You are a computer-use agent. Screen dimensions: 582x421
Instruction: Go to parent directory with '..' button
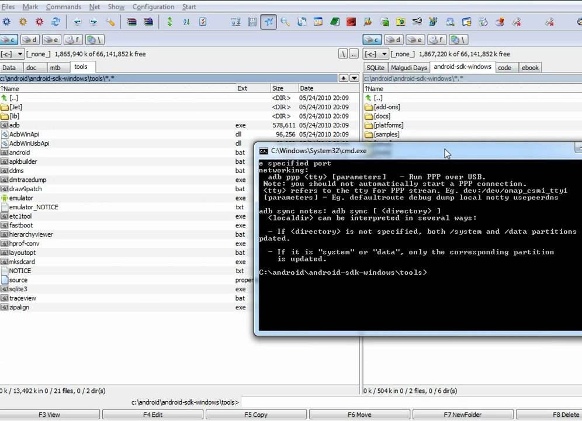coord(354,54)
